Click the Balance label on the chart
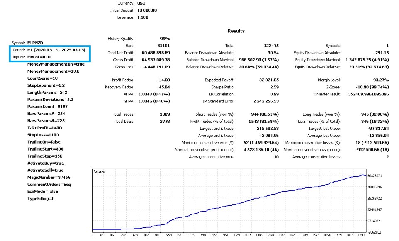 [x=99, y=172]
